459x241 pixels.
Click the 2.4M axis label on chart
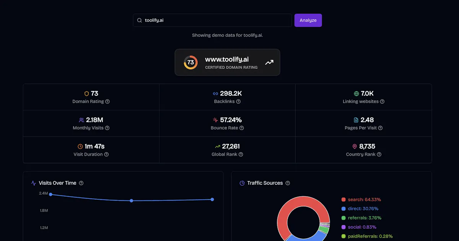click(x=44, y=194)
